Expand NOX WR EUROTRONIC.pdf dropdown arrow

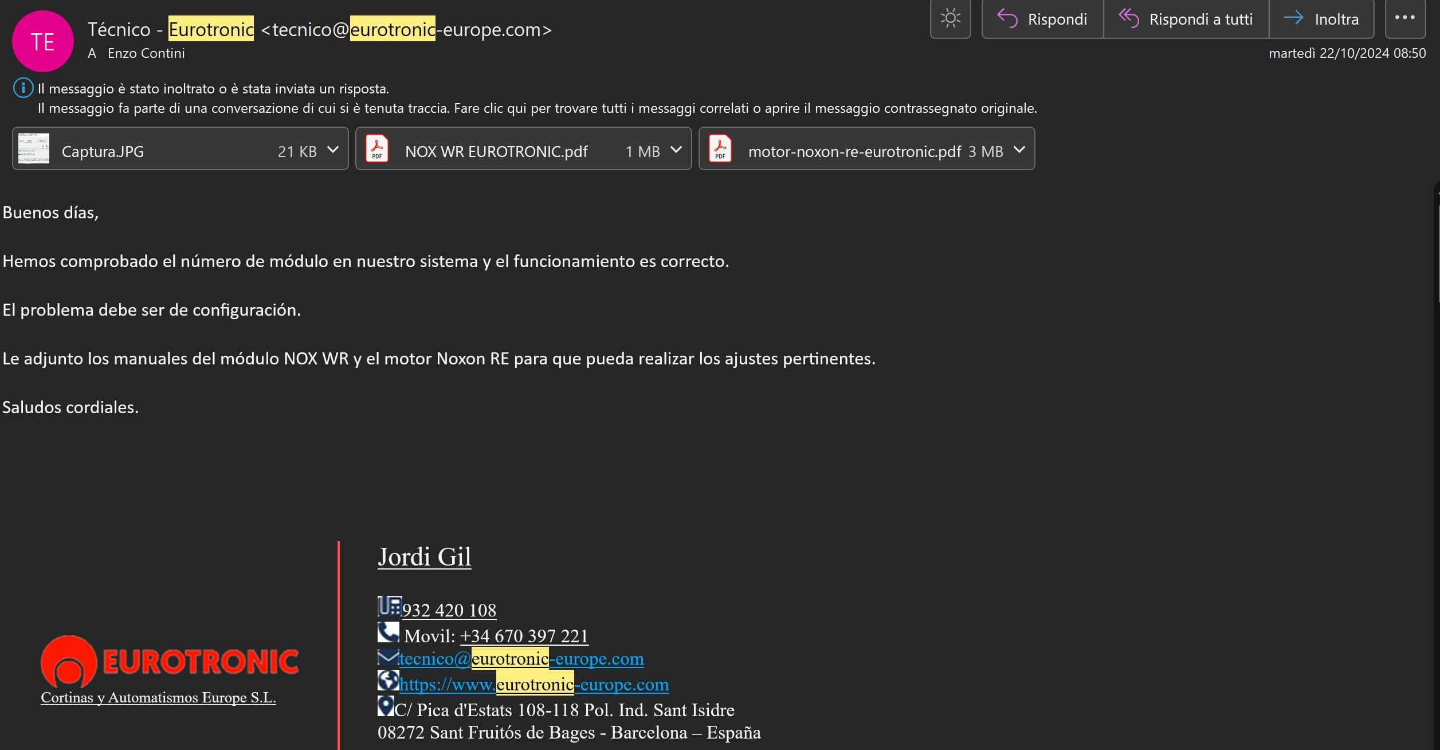(x=676, y=150)
